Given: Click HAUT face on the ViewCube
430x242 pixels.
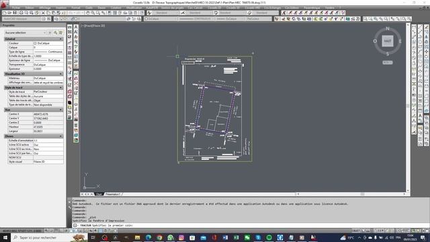Looking at the screenshot, I should pos(388,41).
